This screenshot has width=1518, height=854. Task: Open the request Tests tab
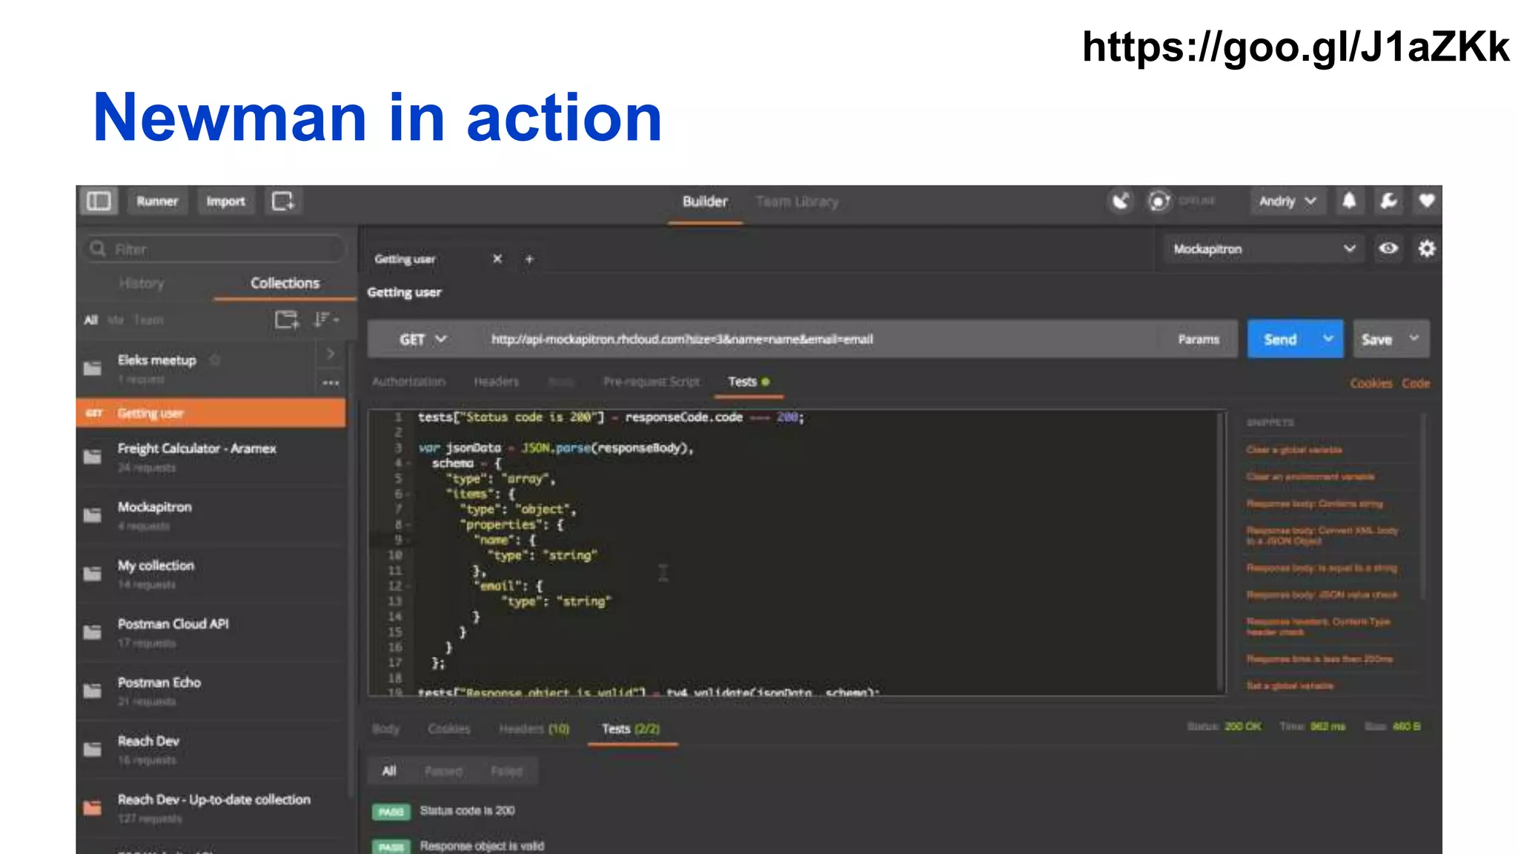[748, 382]
